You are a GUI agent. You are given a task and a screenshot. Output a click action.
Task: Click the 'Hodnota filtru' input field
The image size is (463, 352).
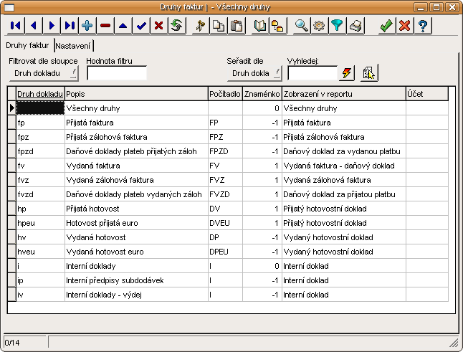tap(116, 72)
